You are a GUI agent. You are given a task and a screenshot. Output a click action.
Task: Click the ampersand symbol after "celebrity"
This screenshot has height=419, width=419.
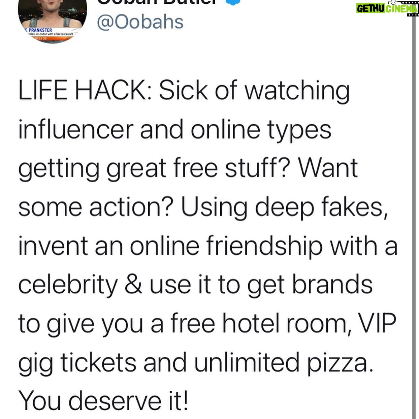[134, 285]
